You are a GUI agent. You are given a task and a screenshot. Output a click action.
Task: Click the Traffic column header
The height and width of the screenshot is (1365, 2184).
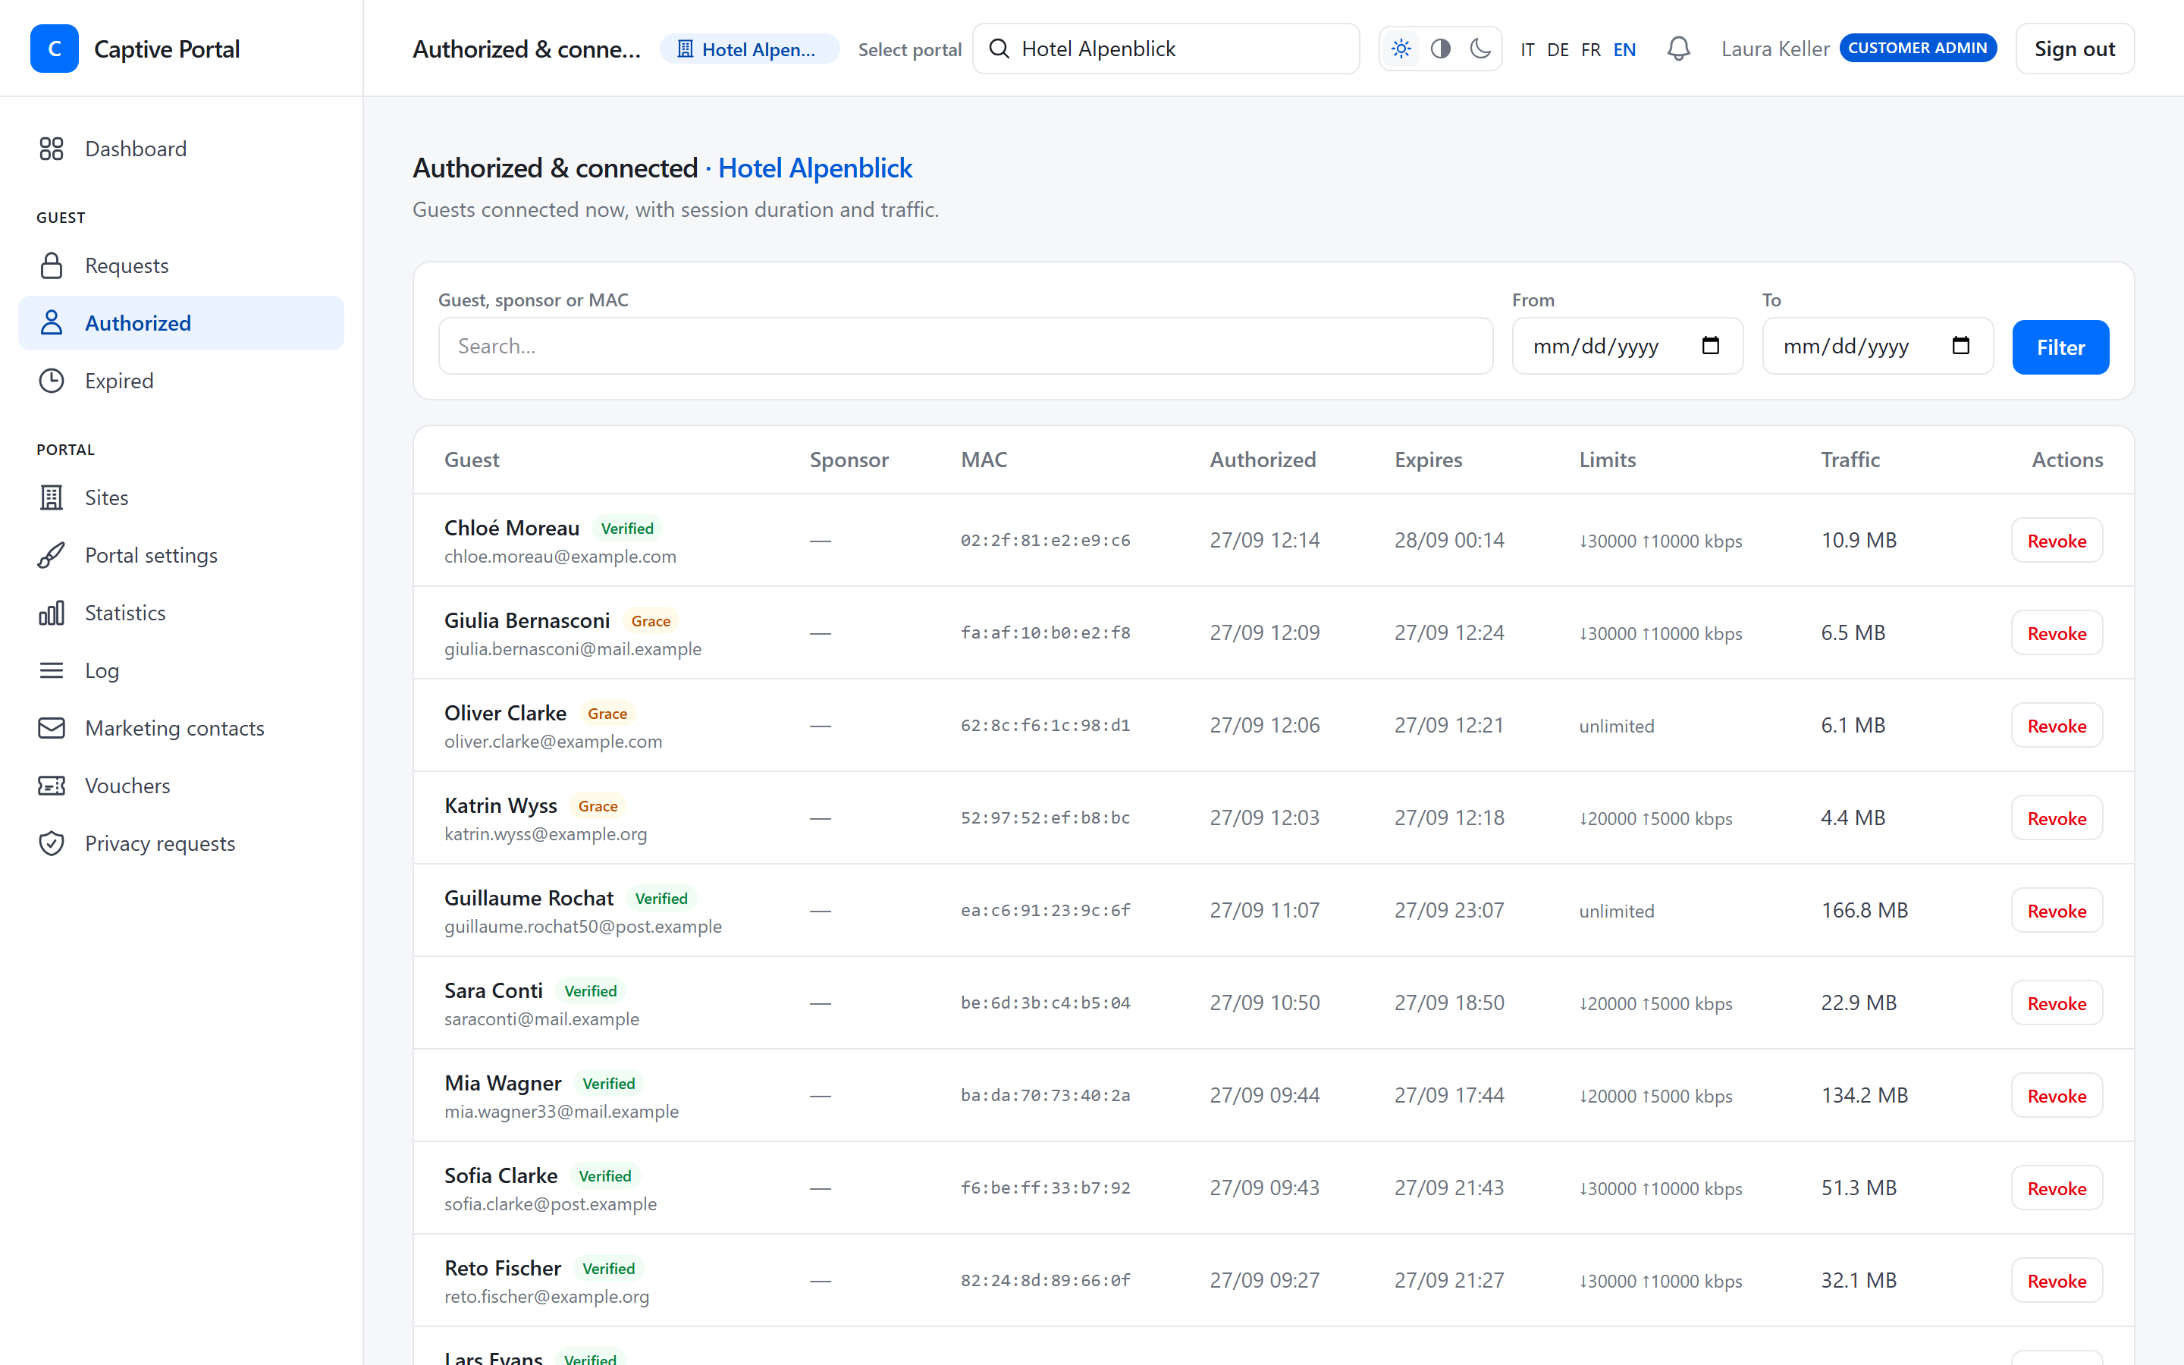tap(1850, 460)
